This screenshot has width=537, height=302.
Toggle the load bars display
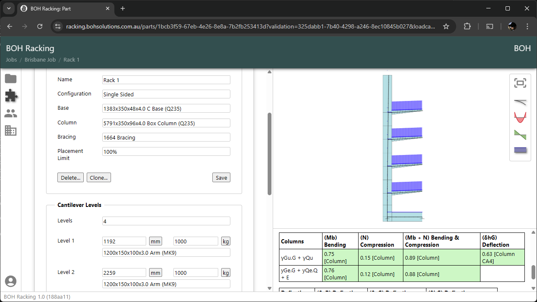coord(520,150)
